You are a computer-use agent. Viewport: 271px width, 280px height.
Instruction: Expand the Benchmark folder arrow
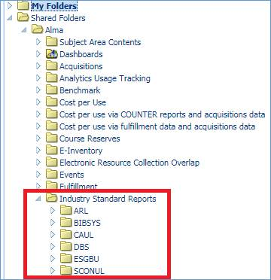tap(38, 90)
